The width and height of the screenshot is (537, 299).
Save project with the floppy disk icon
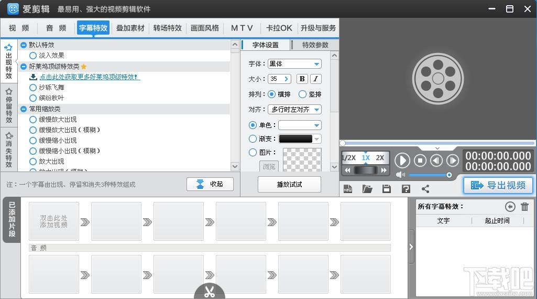387,189
